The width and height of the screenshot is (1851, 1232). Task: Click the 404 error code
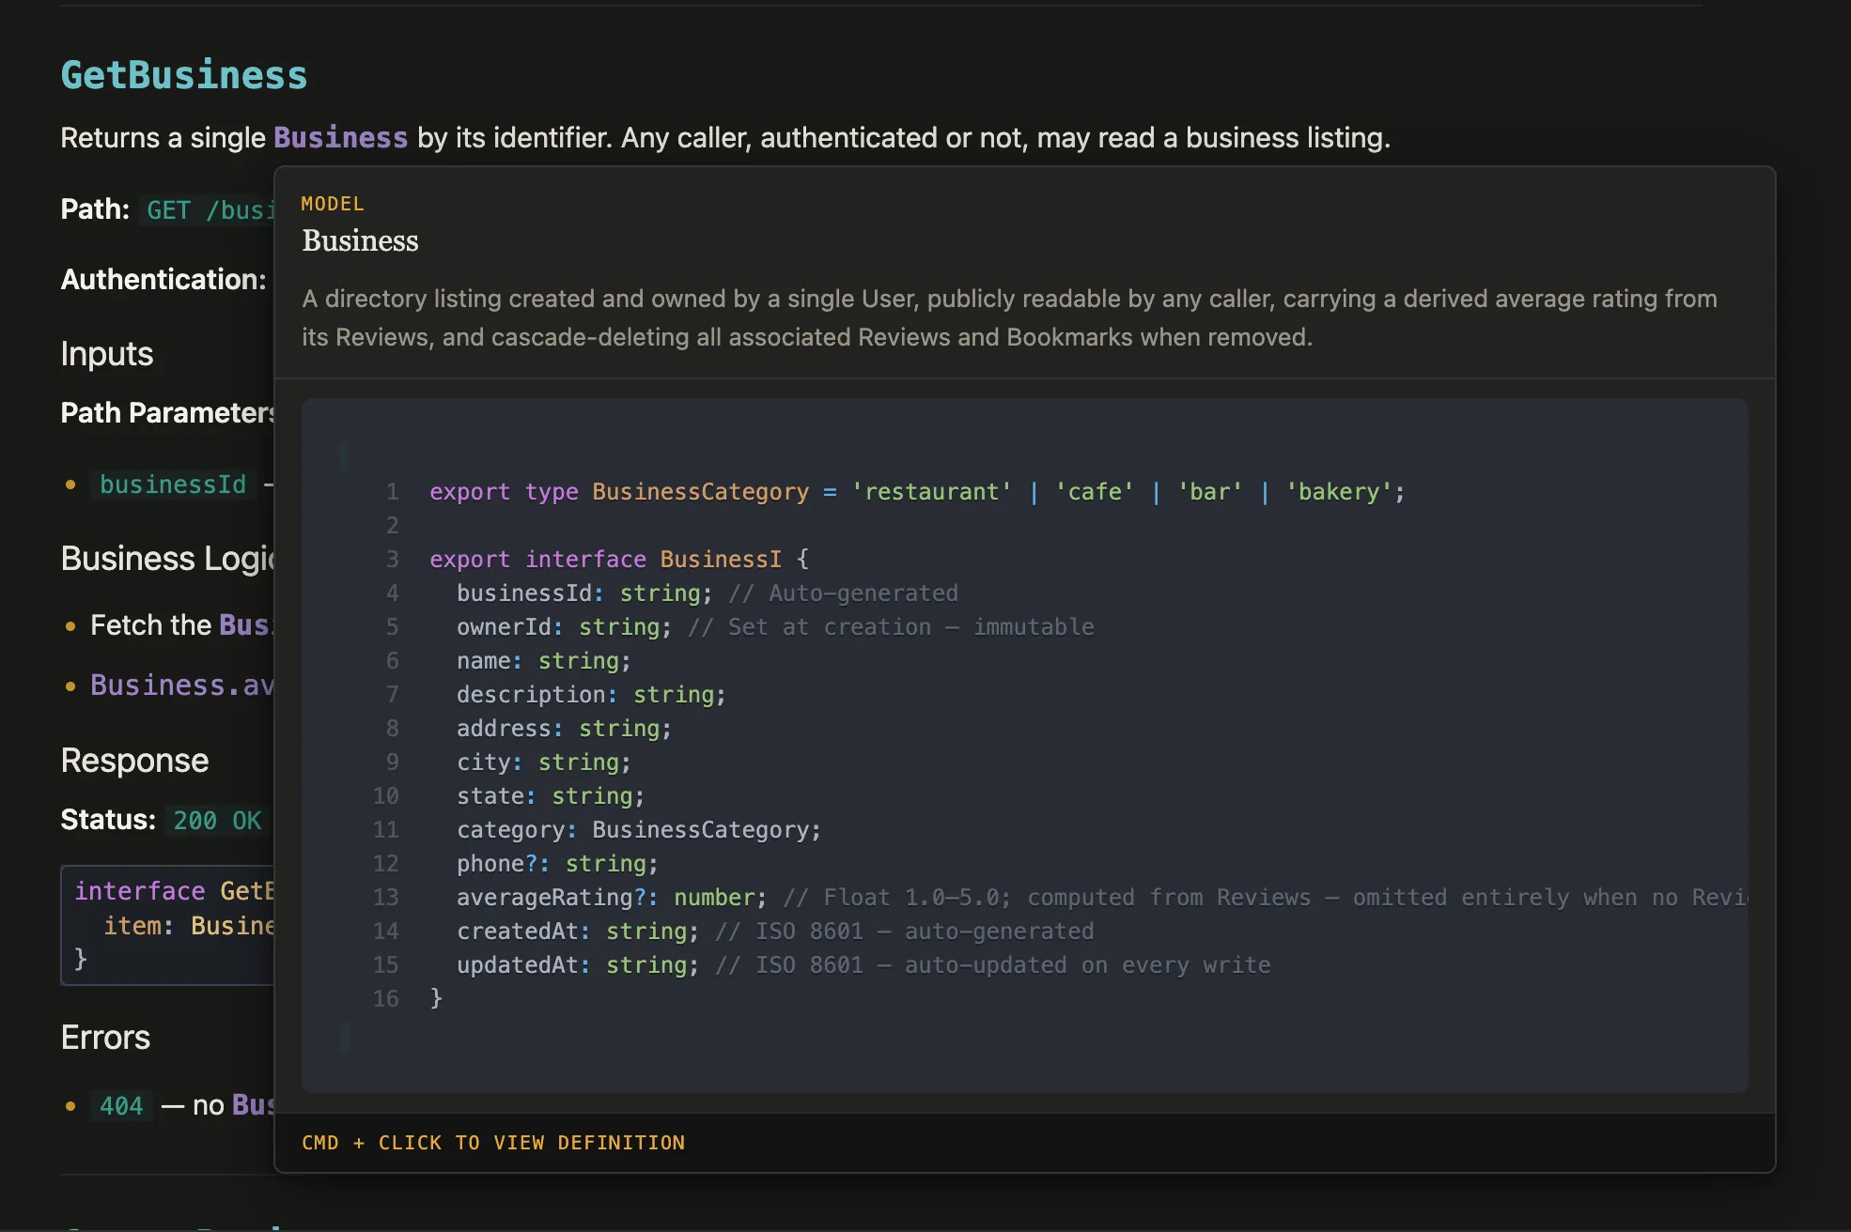pyautogui.click(x=121, y=1106)
